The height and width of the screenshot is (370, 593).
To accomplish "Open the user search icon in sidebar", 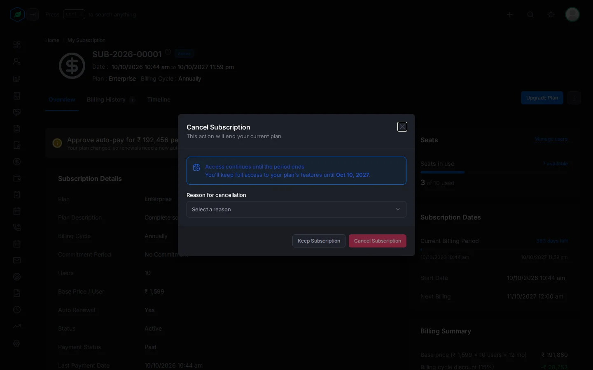I will pyautogui.click(x=17, y=61).
